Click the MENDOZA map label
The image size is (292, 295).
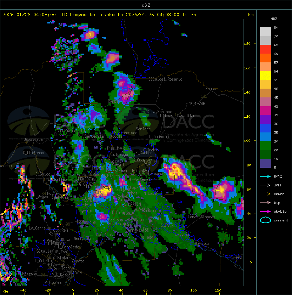click(x=85, y=179)
